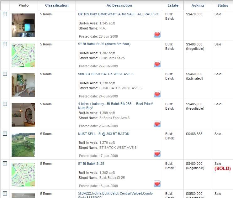Open MUST SELL 5I @ 393 BT BATOK link
The width and height of the screenshot is (233, 198).
[103, 134]
